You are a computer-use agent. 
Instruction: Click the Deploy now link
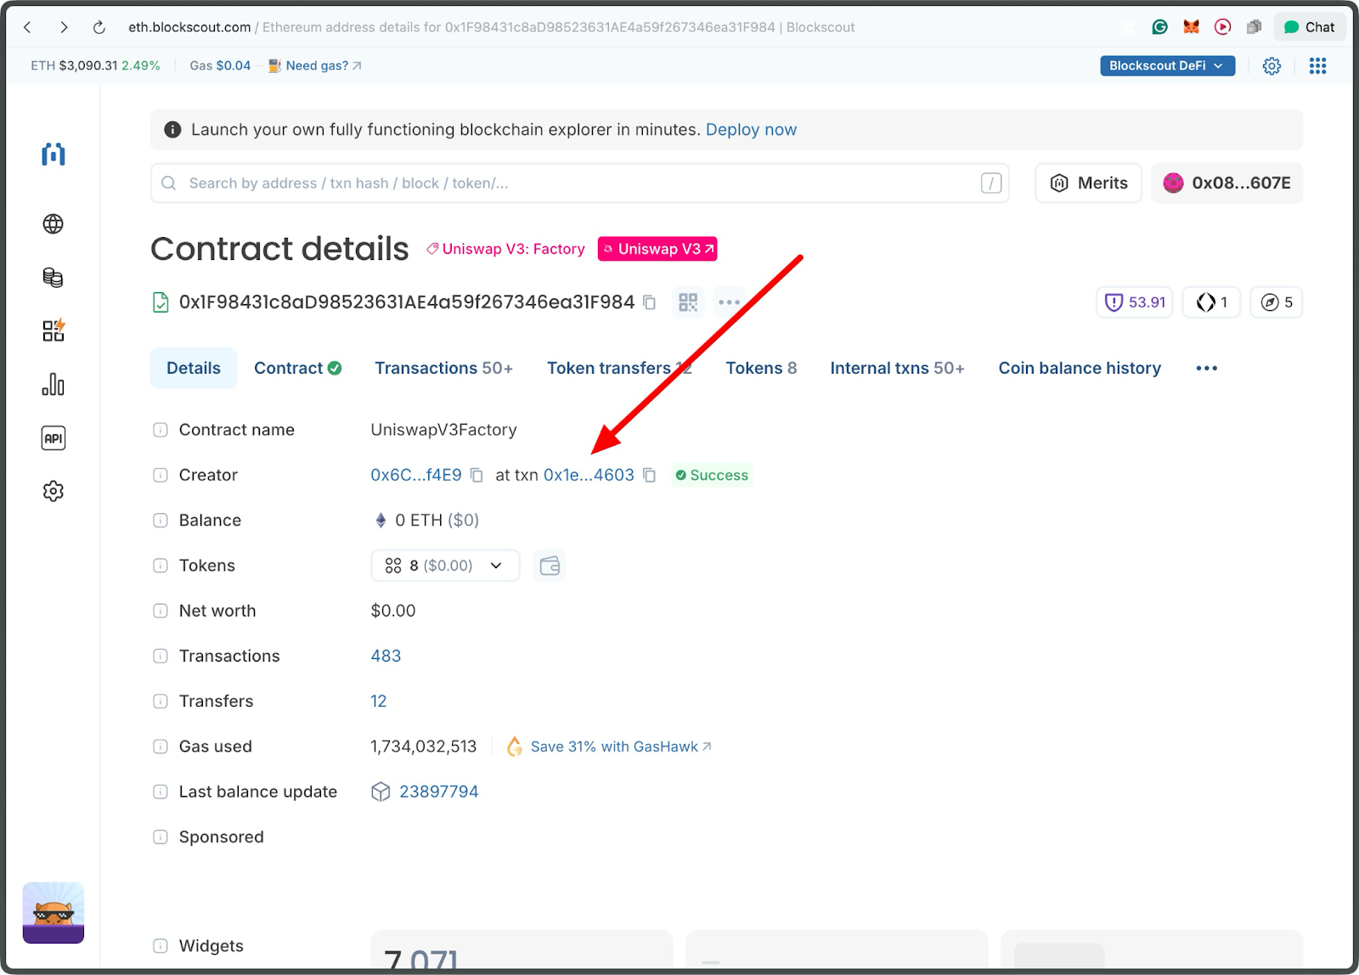pyautogui.click(x=751, y=129)
